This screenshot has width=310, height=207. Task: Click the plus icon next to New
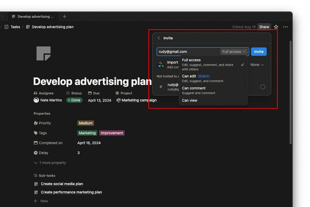point(35,201)
